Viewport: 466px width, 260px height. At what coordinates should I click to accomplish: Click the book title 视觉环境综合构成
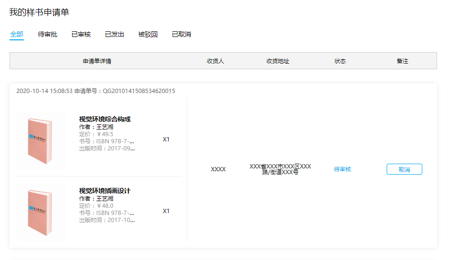105,119
